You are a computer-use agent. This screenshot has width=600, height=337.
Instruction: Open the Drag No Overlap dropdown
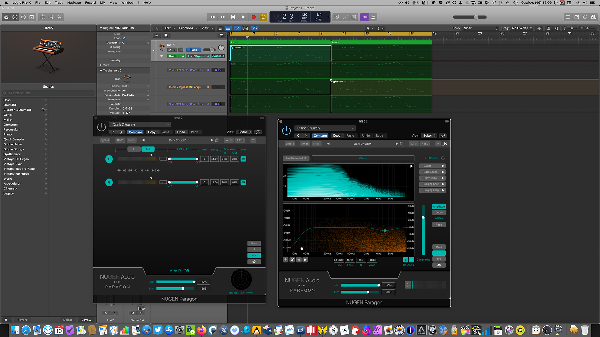[522, 28]
